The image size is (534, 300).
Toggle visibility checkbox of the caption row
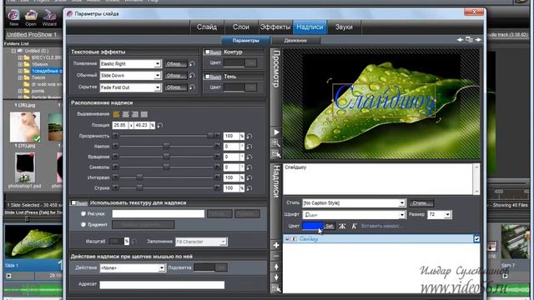(476, 239)
